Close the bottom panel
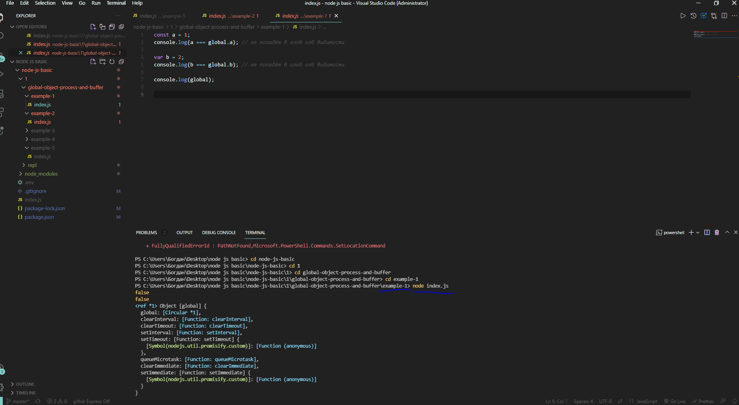 [736, 233]
